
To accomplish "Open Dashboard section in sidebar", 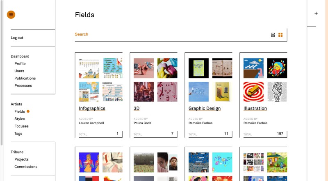I will 20,56.
